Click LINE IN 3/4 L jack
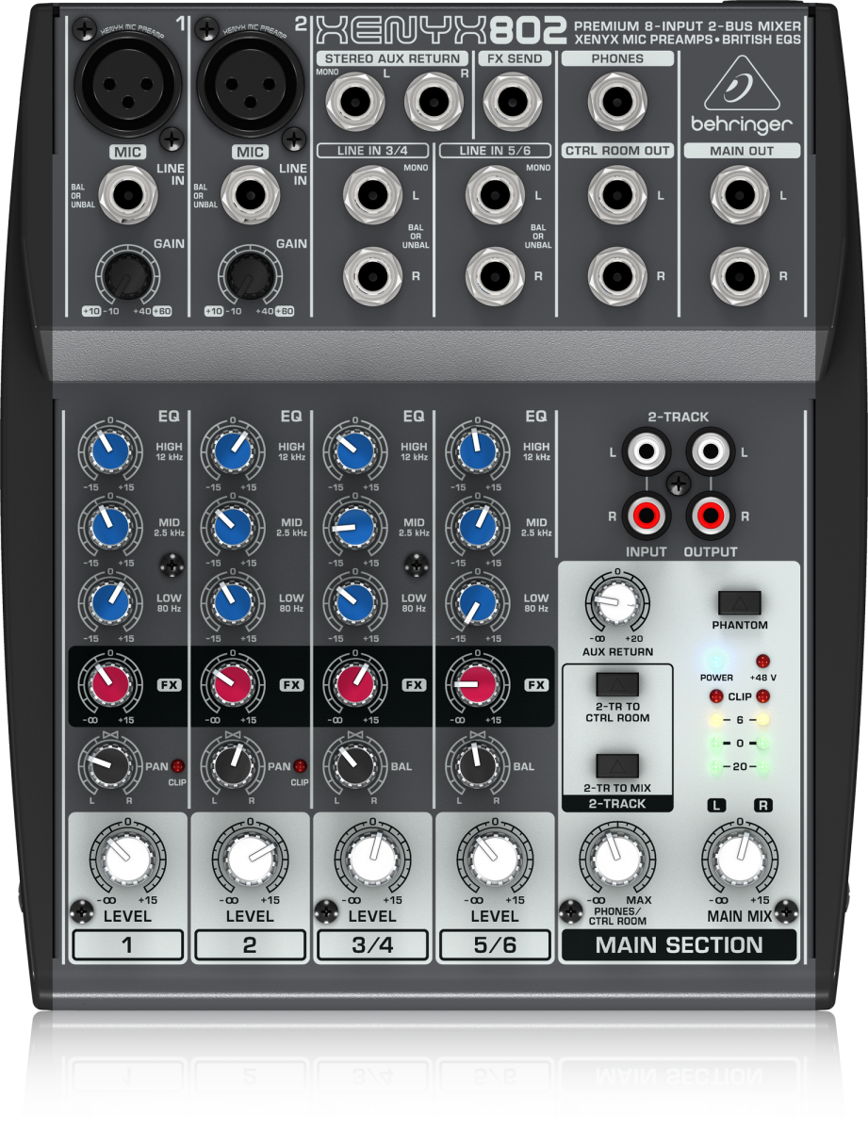Screen dimensions: 868x1131 coord(373,195)
